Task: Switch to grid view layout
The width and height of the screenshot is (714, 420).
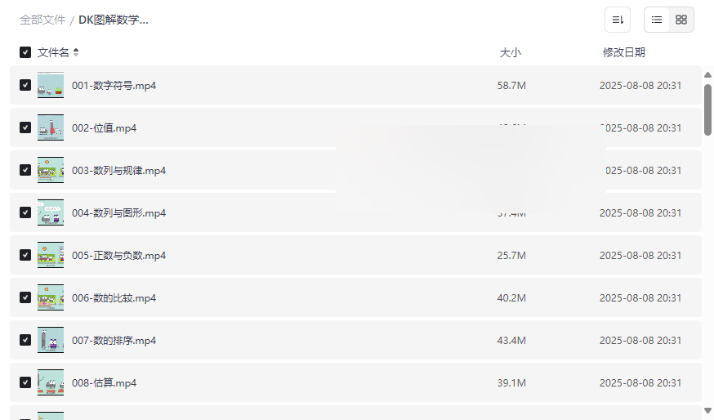Action: coord(681,20)
